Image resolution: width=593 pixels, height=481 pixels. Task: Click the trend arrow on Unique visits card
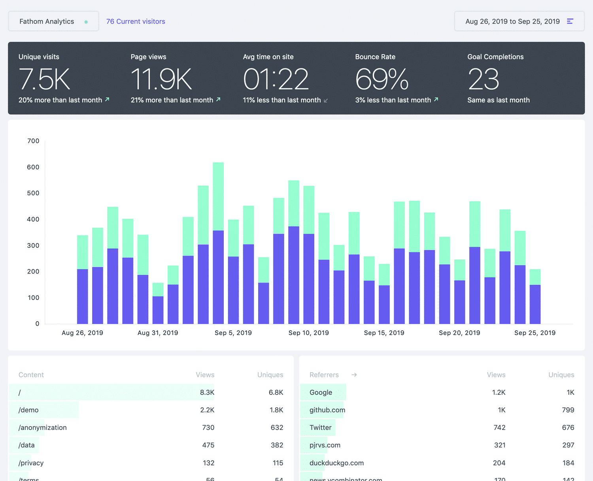(107, 100)
